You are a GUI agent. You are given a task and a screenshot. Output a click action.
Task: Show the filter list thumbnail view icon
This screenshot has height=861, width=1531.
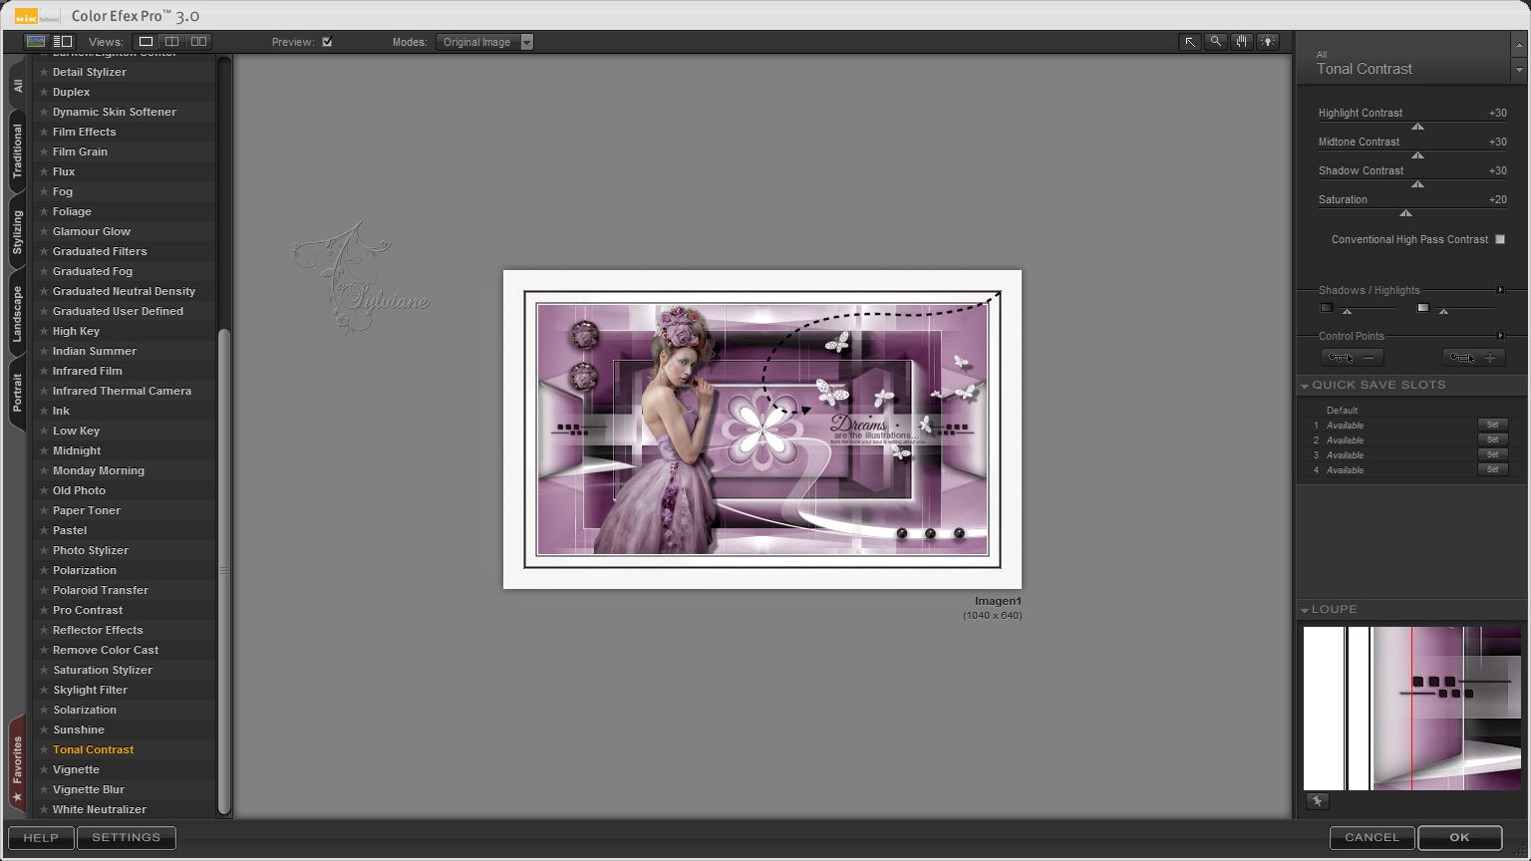click(36, 42)
